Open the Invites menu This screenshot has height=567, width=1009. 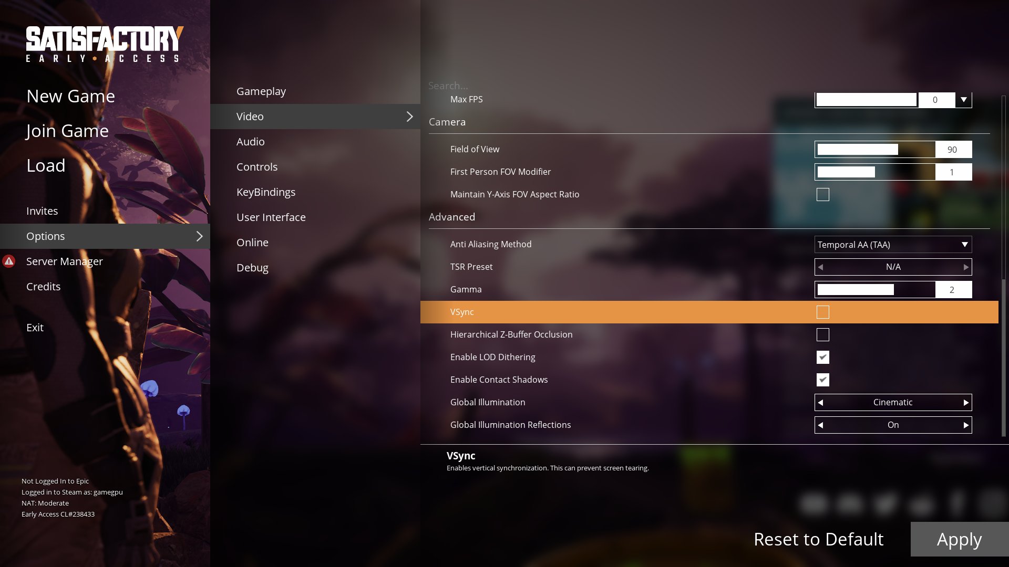point(42,211)
